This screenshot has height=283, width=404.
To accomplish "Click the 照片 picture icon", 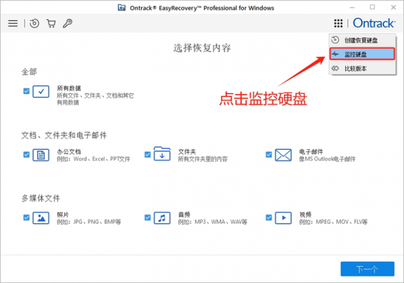I will click(41, 218).
